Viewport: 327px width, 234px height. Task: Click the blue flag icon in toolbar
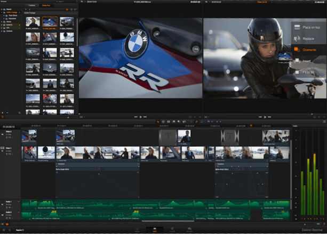coord(209,121)
